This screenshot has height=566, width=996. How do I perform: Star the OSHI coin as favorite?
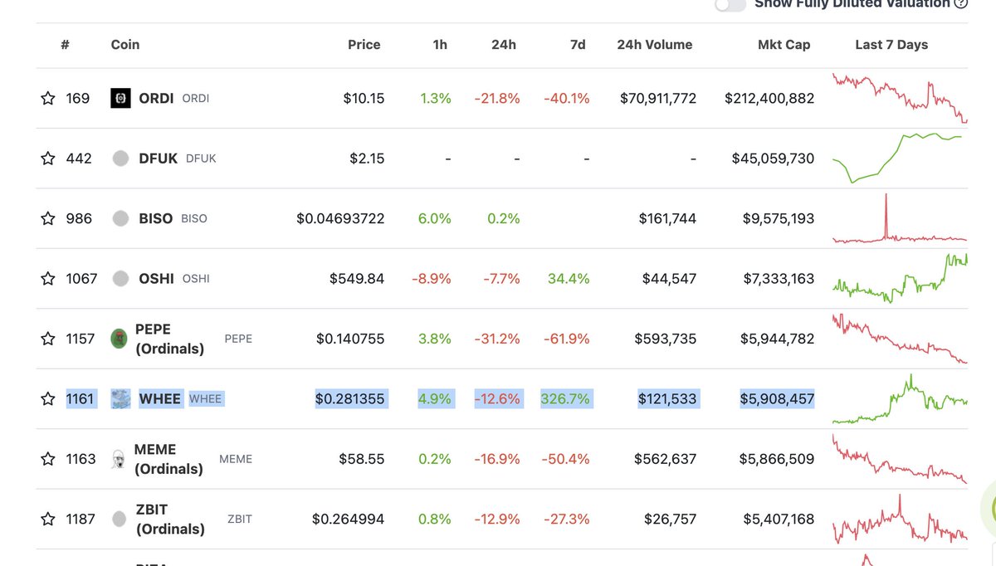48,278
